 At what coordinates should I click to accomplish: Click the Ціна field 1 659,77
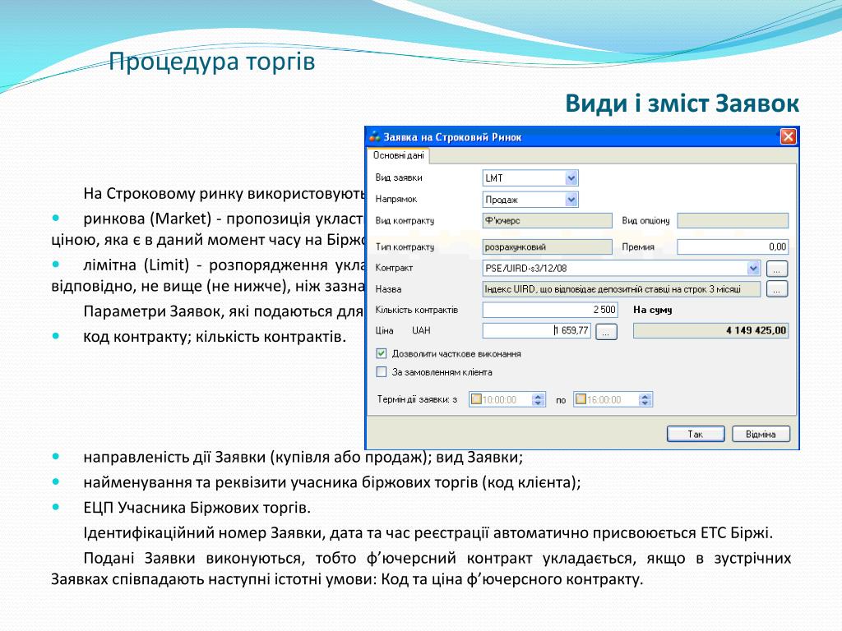tap(536, 330)
